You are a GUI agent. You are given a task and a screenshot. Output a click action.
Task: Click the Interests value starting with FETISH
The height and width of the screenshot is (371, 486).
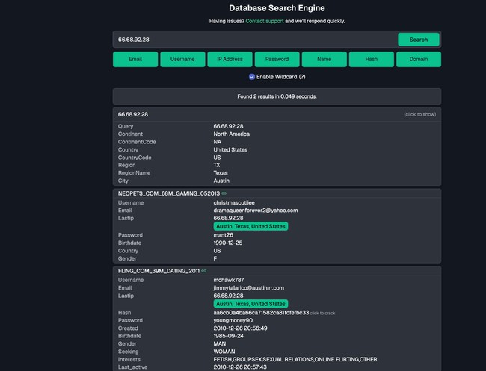tap(295, 359)
